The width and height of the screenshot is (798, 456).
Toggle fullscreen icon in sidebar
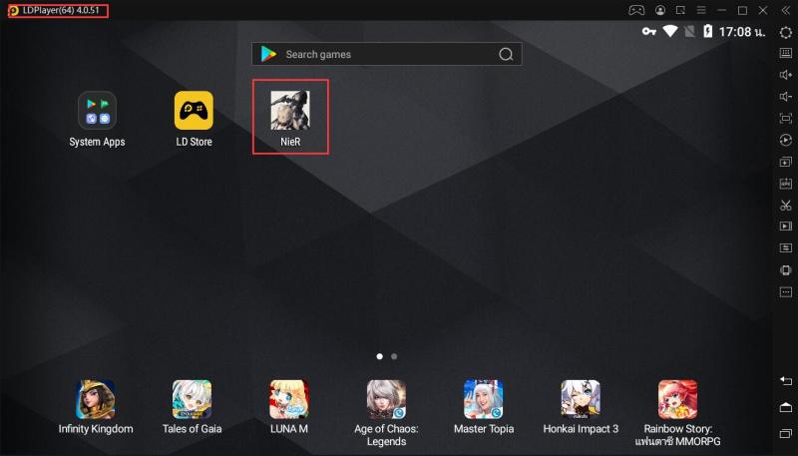pyautogui.click(x=786, y=118)
